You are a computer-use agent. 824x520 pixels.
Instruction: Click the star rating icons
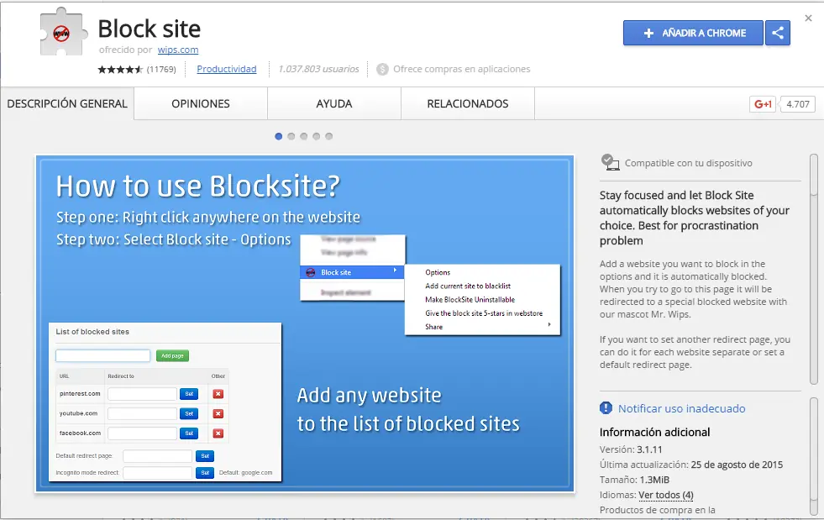(120, 70)
